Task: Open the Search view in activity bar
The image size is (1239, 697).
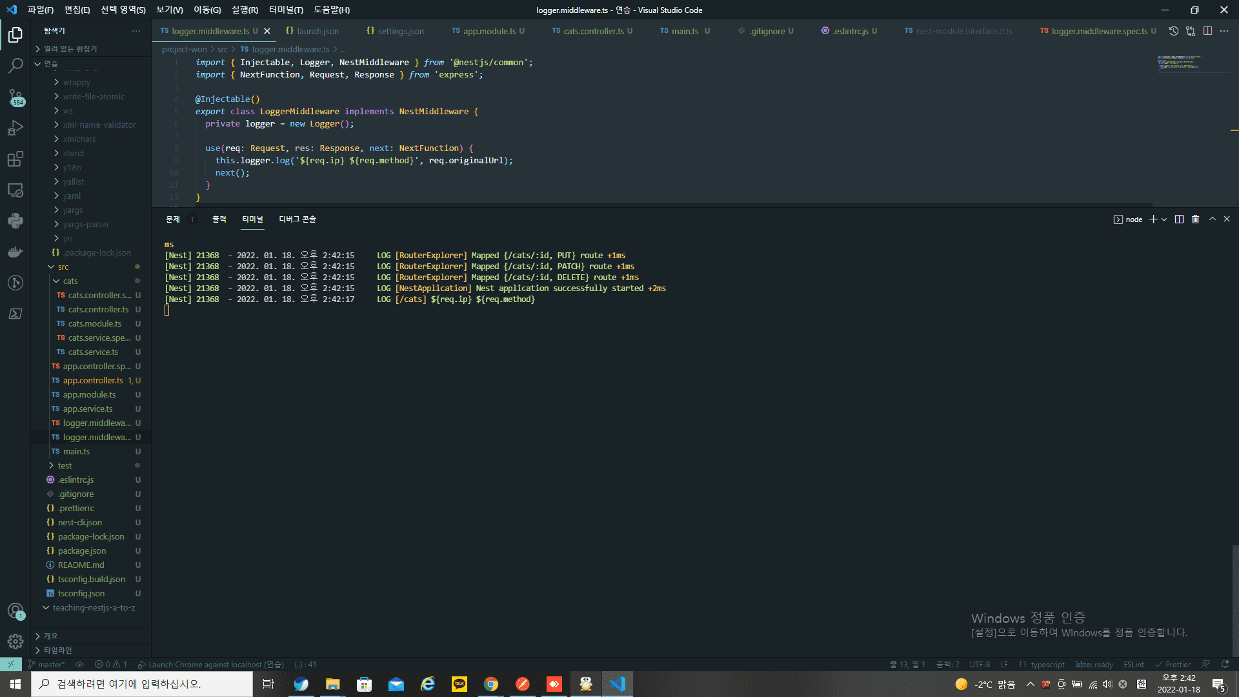Action: pos(15,65)
